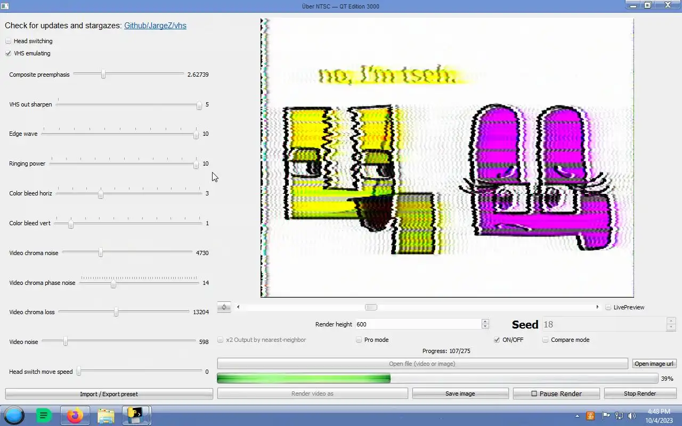Click Video chroma noise slider handle
Image resolution: width=682 pixels, height=426 pixels.
click(x=100, y=253)
